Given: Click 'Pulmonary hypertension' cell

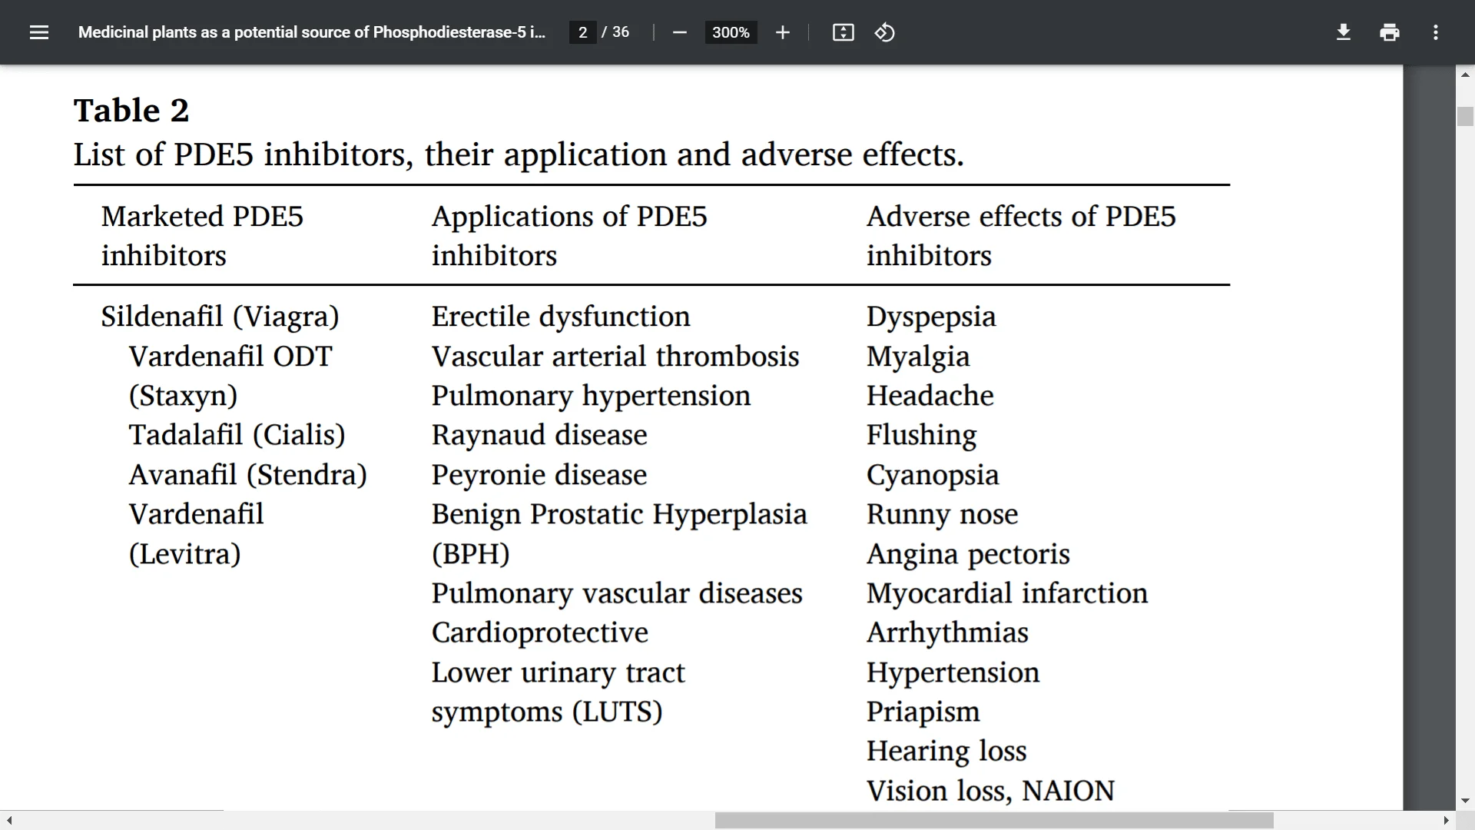Looking at the screenshot, I should click(591, 396).
